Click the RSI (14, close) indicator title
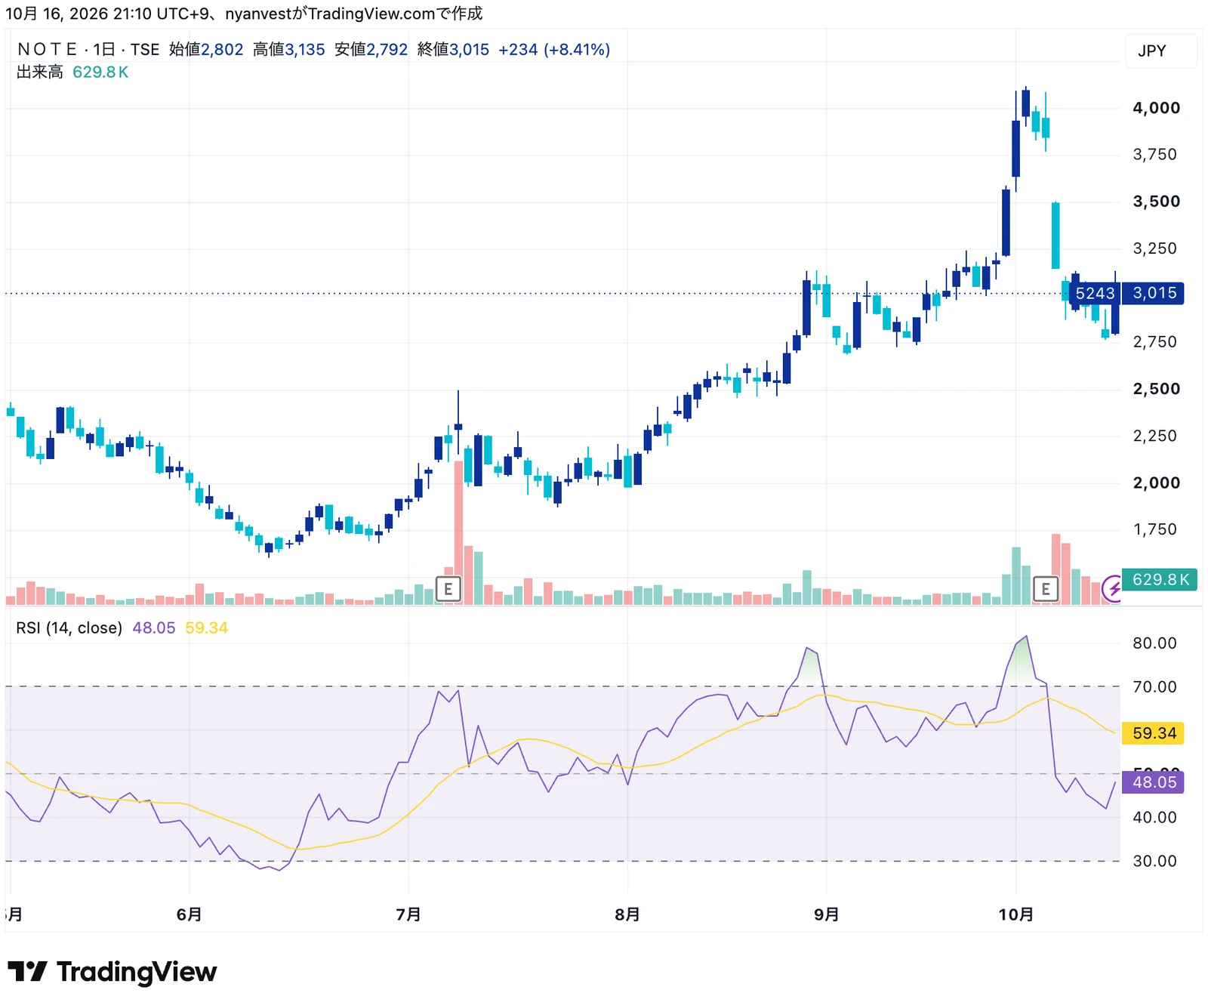This screenshot has height=993, width=1208. click(69, 628)
